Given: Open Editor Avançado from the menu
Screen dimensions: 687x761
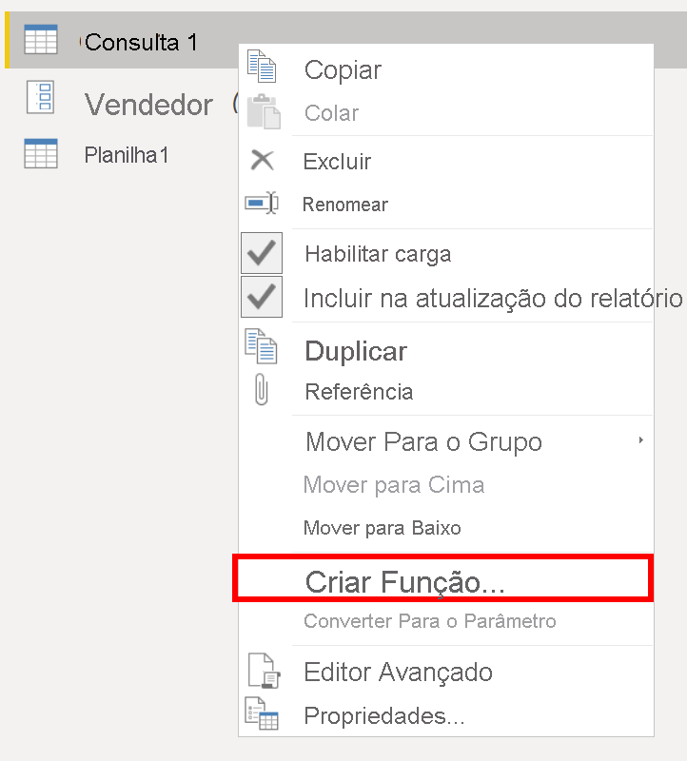Looking at the screenshot, I should [398, 673].
